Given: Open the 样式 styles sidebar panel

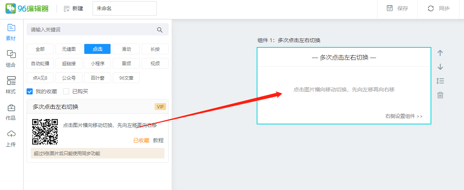Looking at the screenshot, I should (11, 85).
